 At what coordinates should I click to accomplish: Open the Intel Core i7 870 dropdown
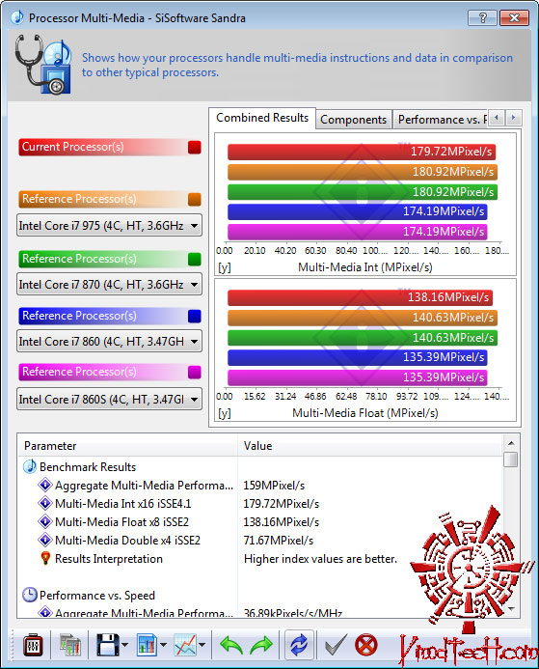pos(109,284)
